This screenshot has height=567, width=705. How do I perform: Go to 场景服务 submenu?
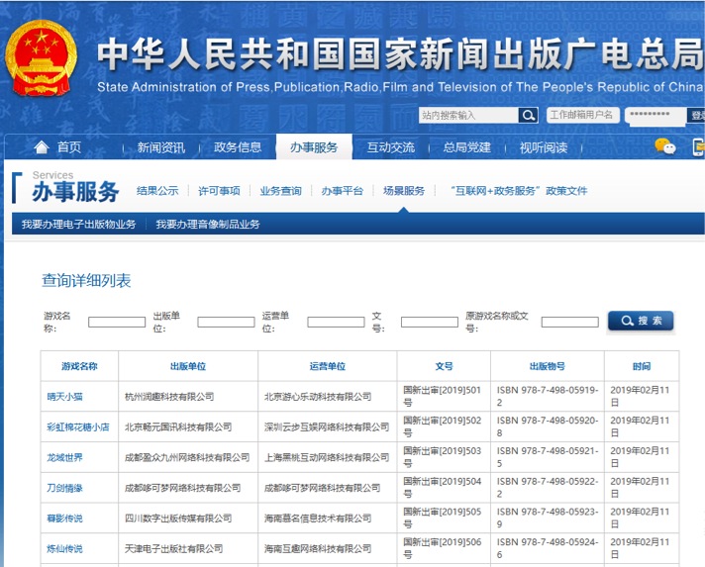point(404,191)
